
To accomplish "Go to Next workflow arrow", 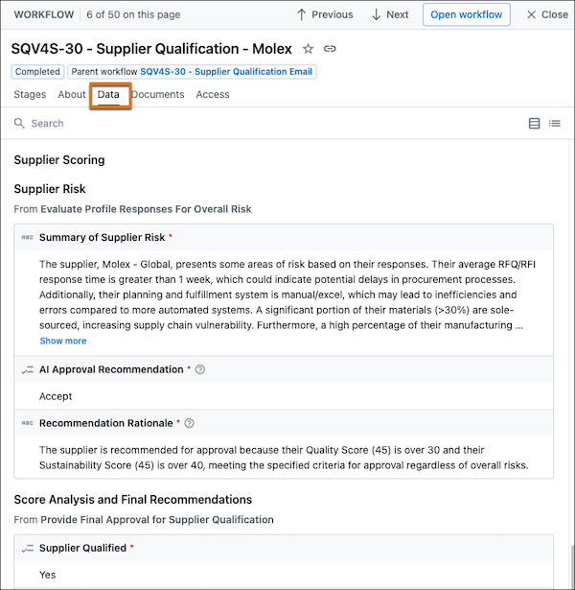I will [x=390, y=14].
